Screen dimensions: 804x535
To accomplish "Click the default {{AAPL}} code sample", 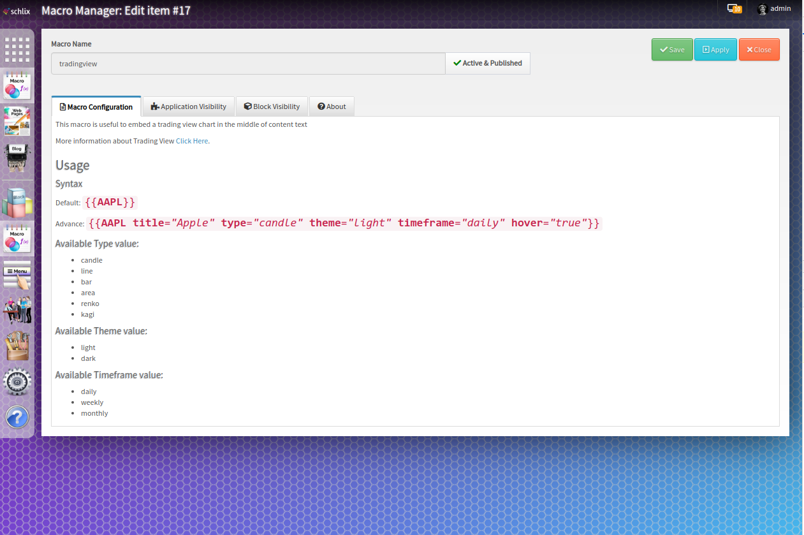I will [x=110, y=202].
